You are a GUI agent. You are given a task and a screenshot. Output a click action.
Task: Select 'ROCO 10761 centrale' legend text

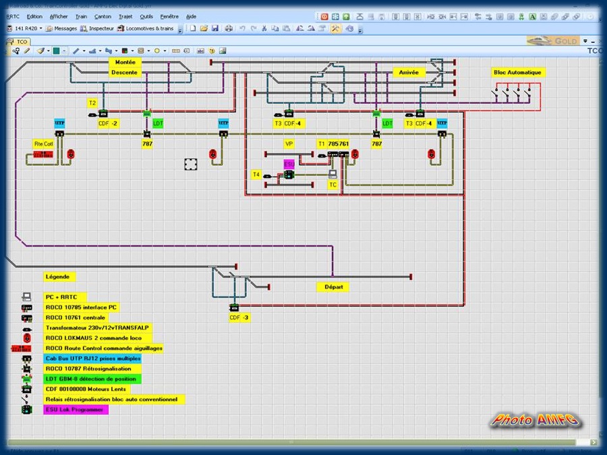(76, 317)
